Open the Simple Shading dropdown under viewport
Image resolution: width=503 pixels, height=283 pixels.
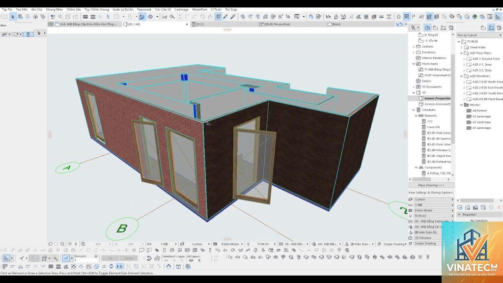pos(395,244)
